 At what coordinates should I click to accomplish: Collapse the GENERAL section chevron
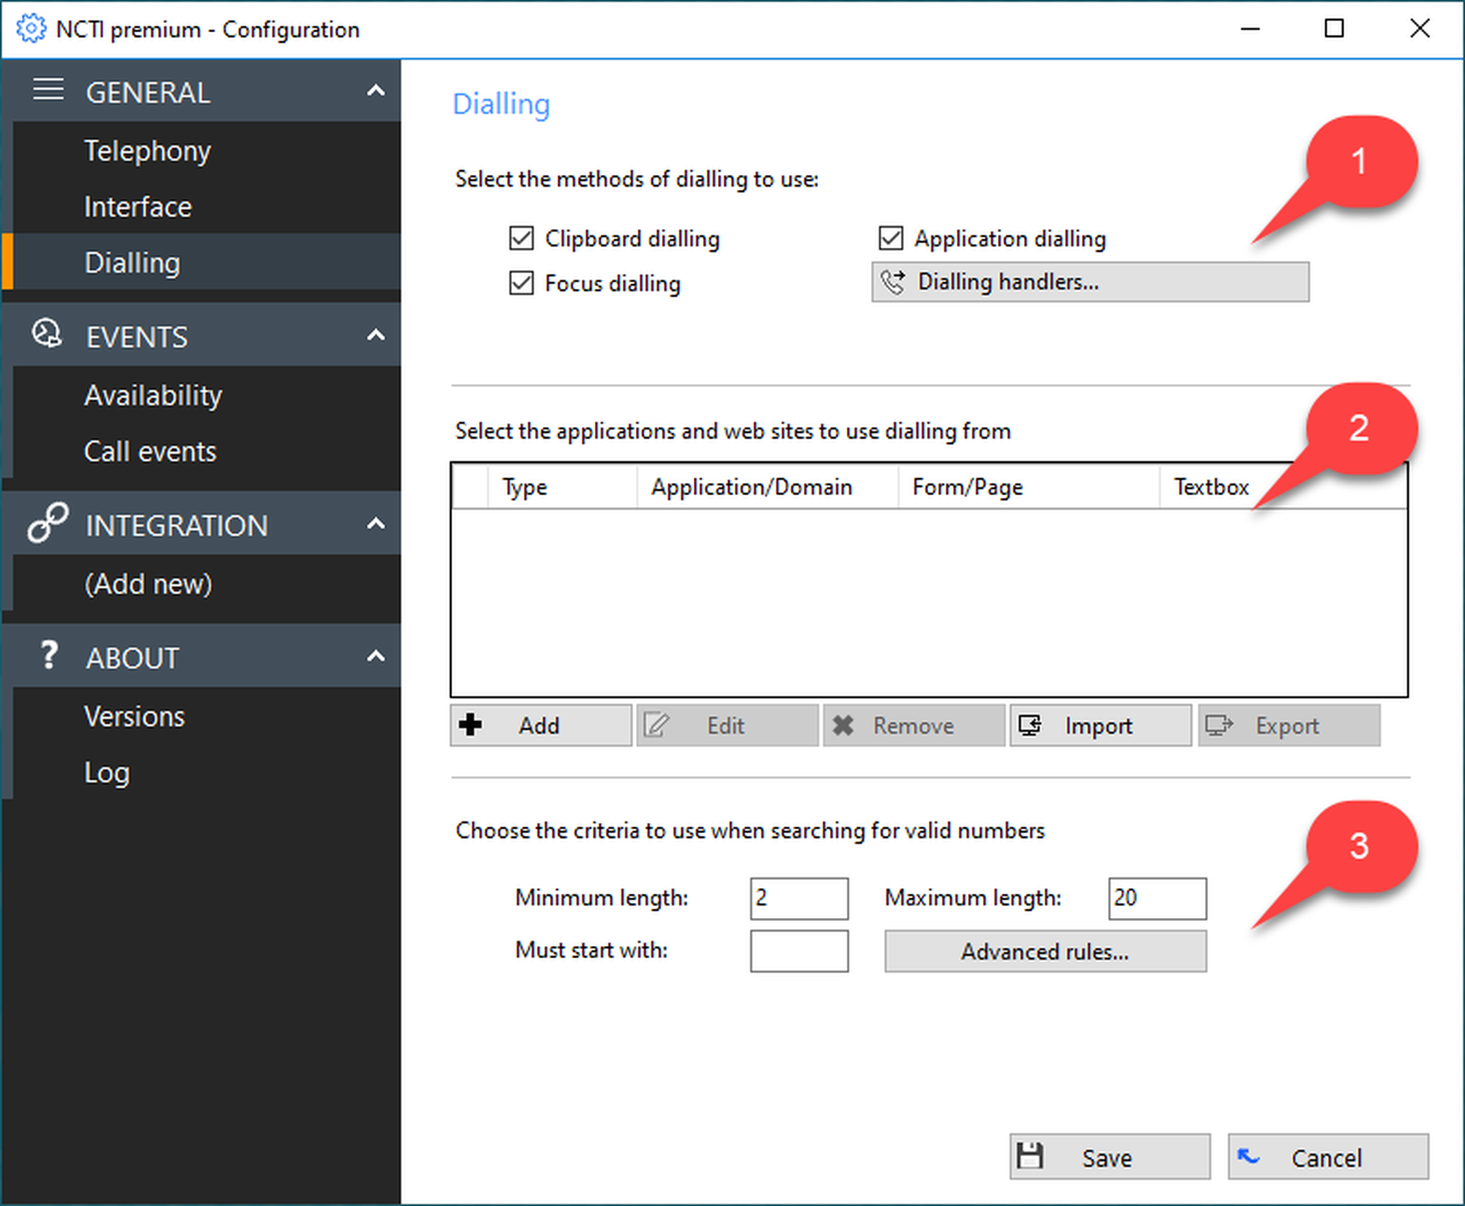[x=376, y=91]
